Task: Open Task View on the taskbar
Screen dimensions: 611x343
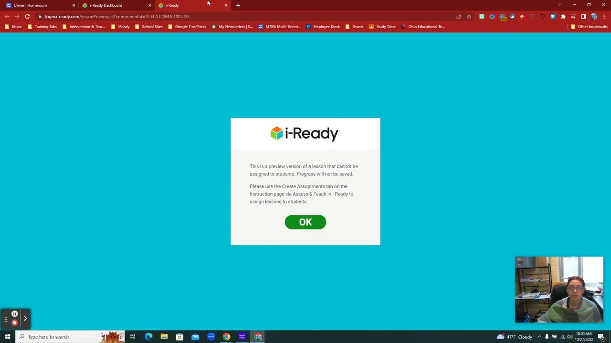Action: pyautogui.click(x=132, y=337)
